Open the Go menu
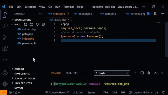 50,7
